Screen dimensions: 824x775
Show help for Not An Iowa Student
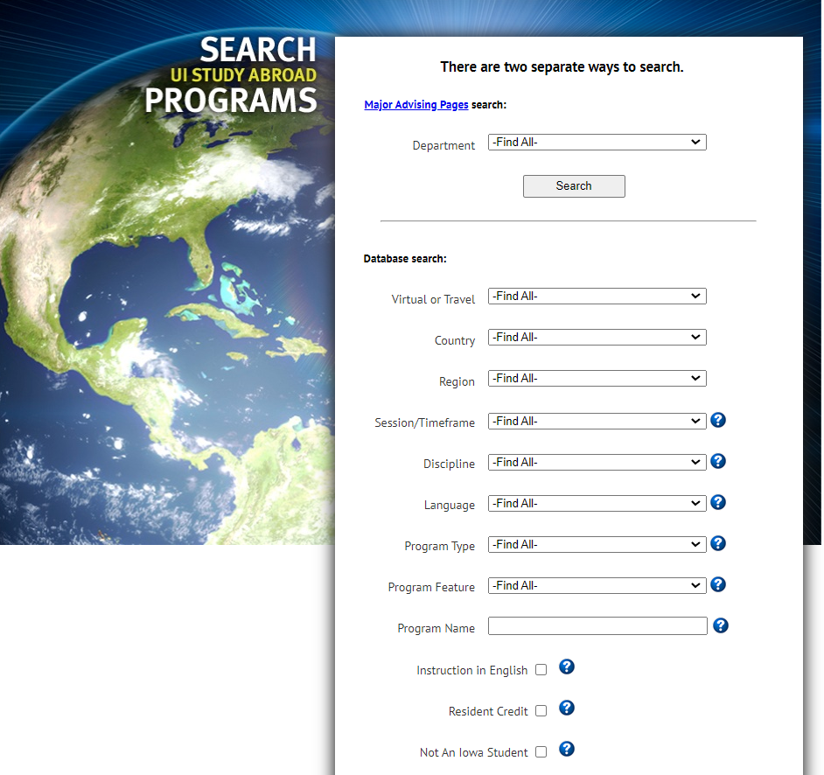(567, 750)
